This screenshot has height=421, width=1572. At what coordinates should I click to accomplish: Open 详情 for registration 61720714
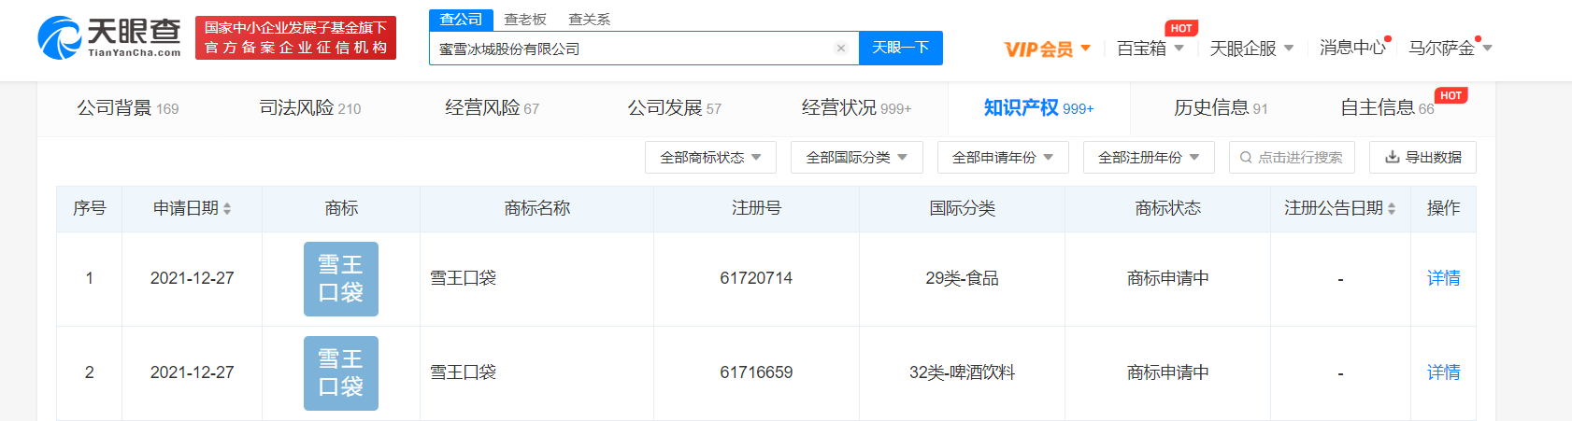(x=1443, y=278)
